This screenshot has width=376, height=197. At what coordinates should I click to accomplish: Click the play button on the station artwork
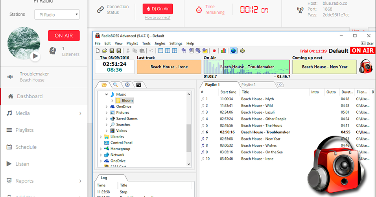pyautogui.click(x=35, y=56)
